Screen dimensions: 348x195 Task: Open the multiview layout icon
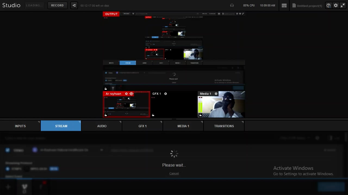pos(284,5)
